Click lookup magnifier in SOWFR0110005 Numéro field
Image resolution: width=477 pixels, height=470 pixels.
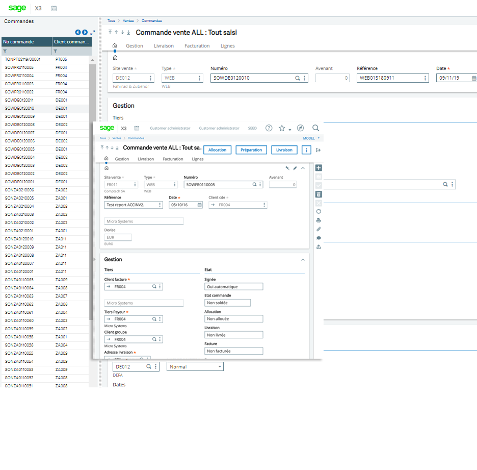click(x=254, y=184)
